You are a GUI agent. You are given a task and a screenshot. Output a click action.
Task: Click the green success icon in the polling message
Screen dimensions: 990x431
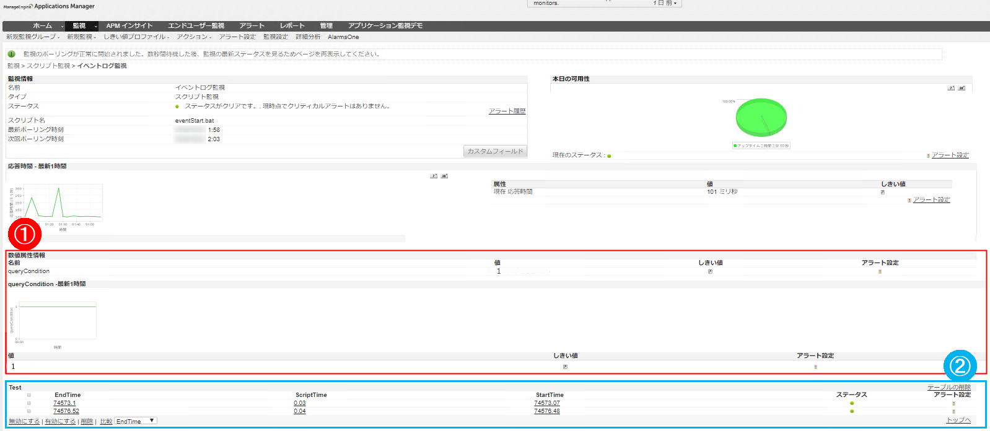click(x=11, y=54)
